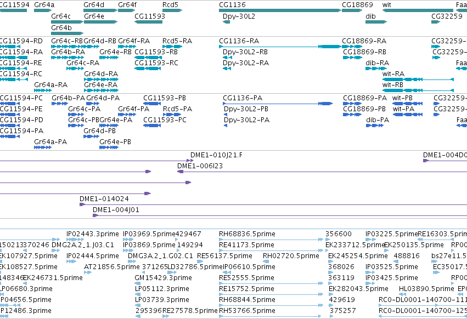The image size is (467, 319).
Task: Open EST RE52555.5prime
Action: [x=271, y=283]
